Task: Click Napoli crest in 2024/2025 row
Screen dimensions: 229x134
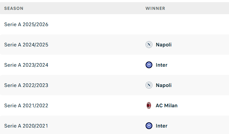Action: click(149, 45)
